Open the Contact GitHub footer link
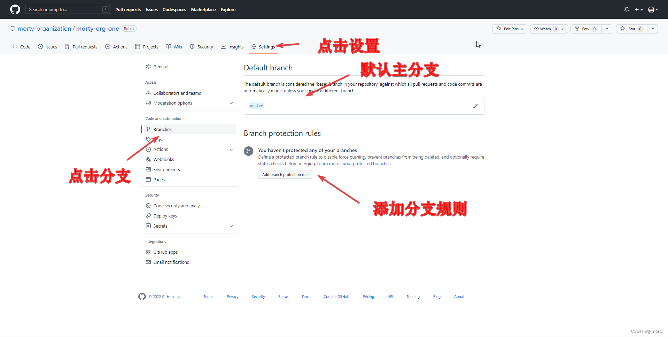The image size is (668, 337). point(336,297)
